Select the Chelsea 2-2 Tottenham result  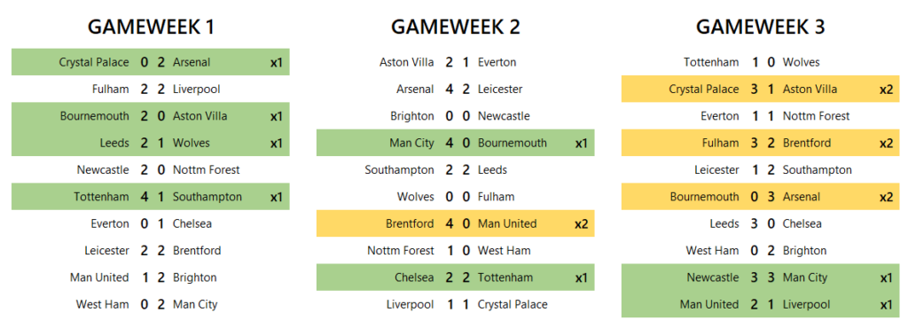[x=455, y=277]
